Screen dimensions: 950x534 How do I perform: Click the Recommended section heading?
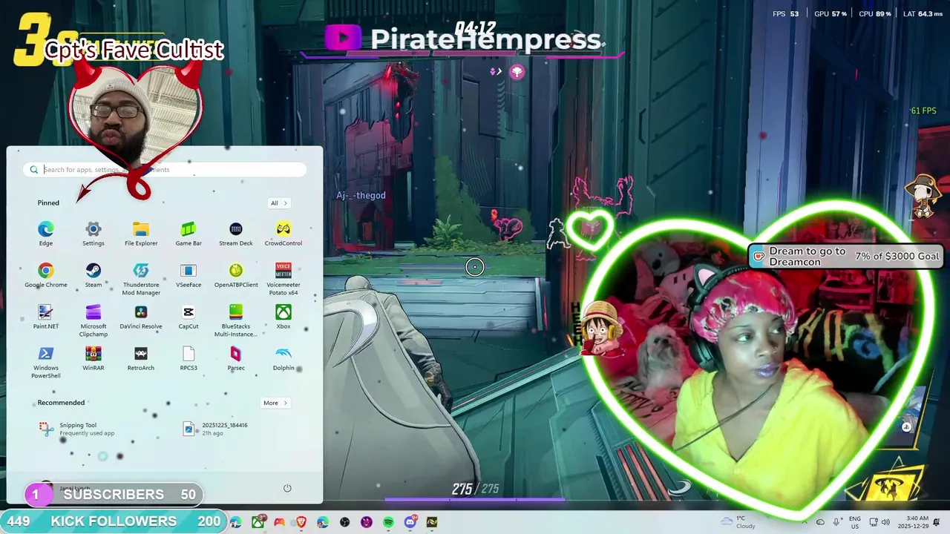coord(61,403)
